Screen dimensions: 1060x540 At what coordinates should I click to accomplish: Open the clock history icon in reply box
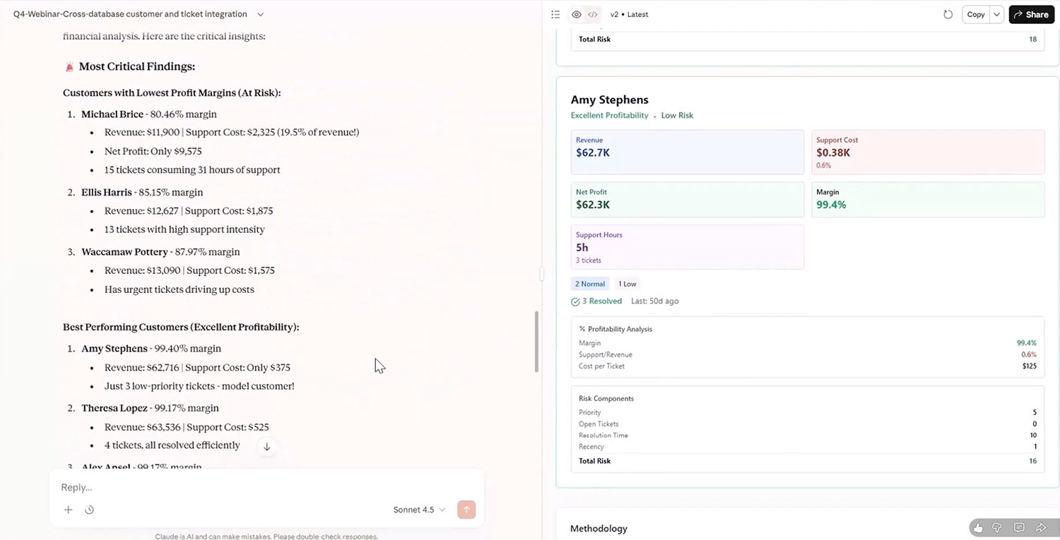pos(89,510)
